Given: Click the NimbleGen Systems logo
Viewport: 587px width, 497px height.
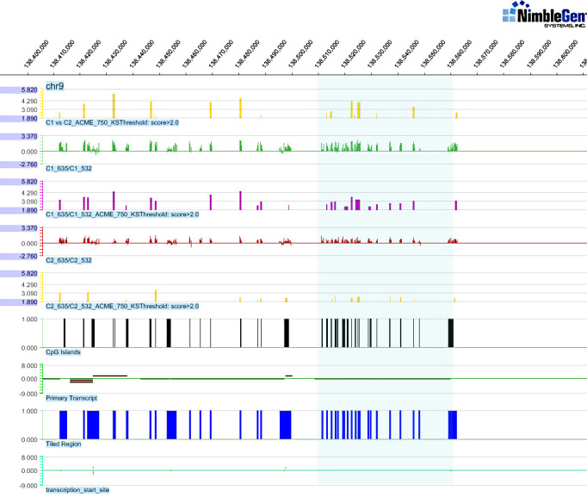Looking at the screenshot, I should click(541, 16).
